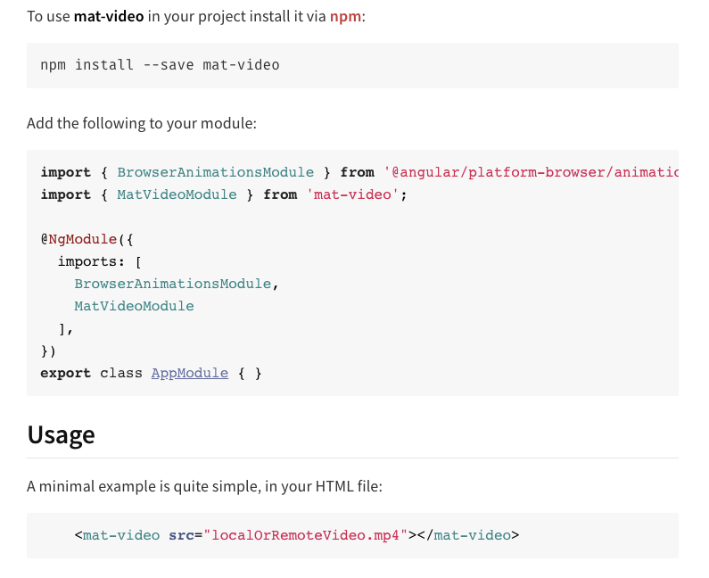Viewport: 709px width, 578px height.
Task: Click the 'from' keyword on the MatVideoModule import
Action: pyautogui.click(x=280, y=194)
